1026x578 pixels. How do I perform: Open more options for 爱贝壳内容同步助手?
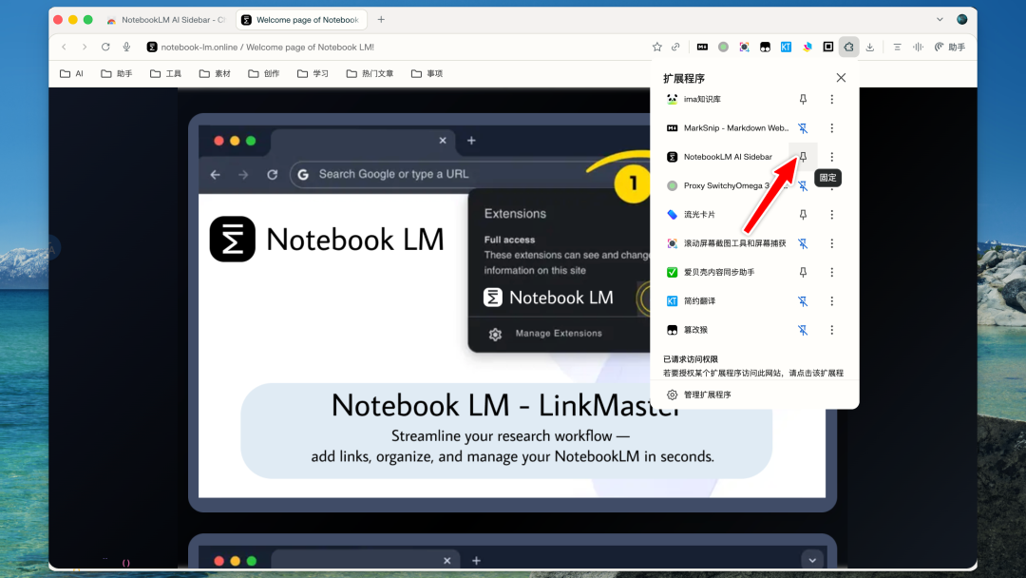[831, 272]
